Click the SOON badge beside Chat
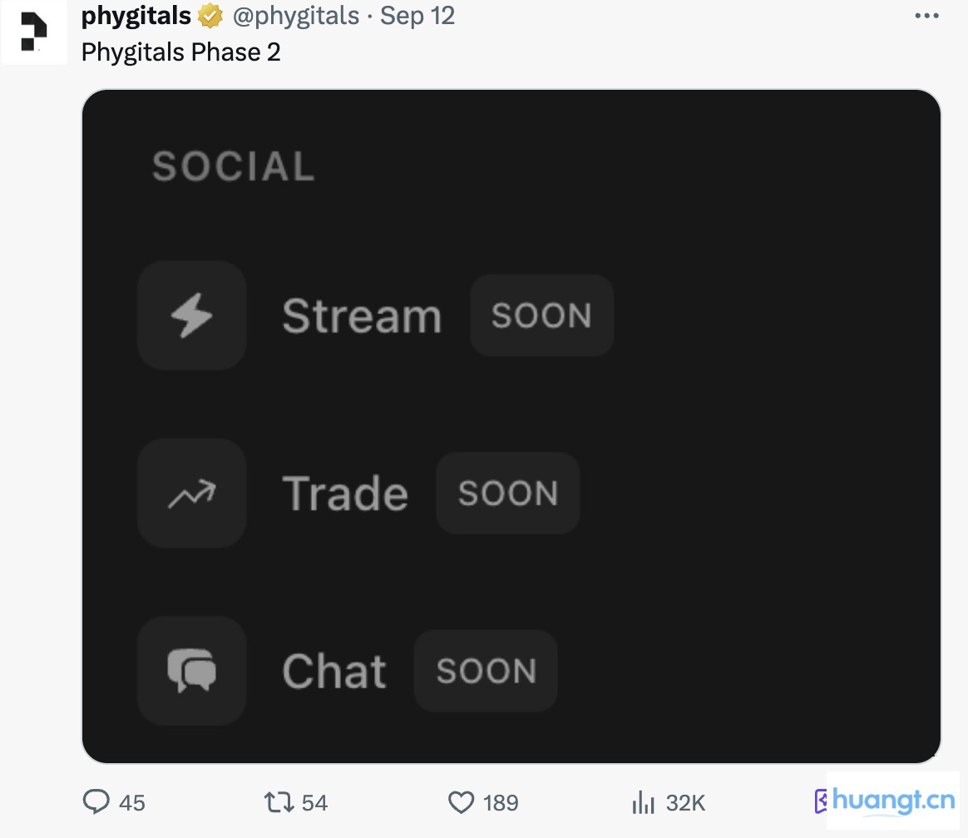Viewport: 968px width, 838px height. 486,671
